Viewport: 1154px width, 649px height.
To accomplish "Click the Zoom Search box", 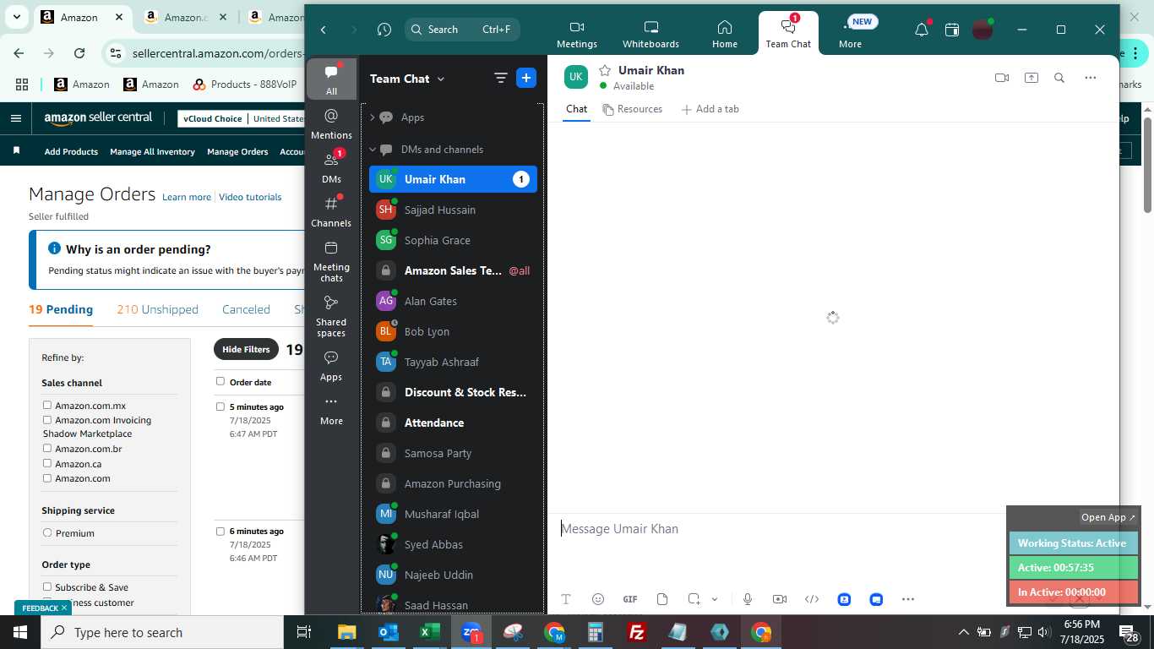I will pos(462,30).
